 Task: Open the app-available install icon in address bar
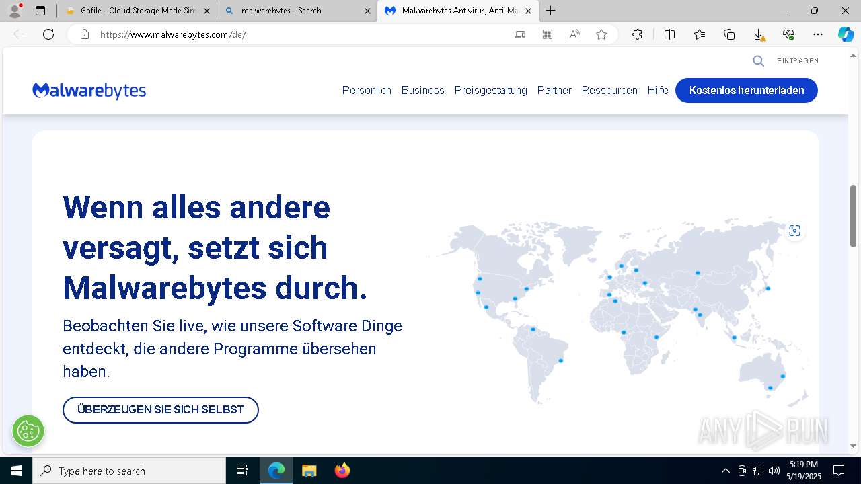520,34
